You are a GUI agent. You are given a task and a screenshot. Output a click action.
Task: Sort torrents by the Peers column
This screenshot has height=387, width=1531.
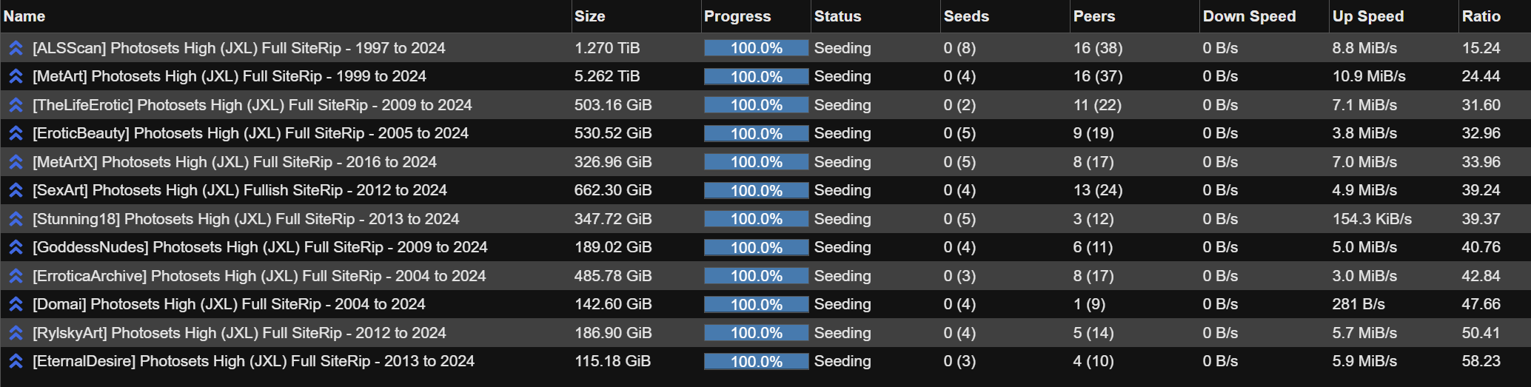(1093, 16)
